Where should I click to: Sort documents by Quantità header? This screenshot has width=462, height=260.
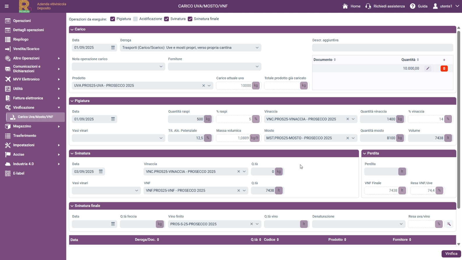point(410,60)
